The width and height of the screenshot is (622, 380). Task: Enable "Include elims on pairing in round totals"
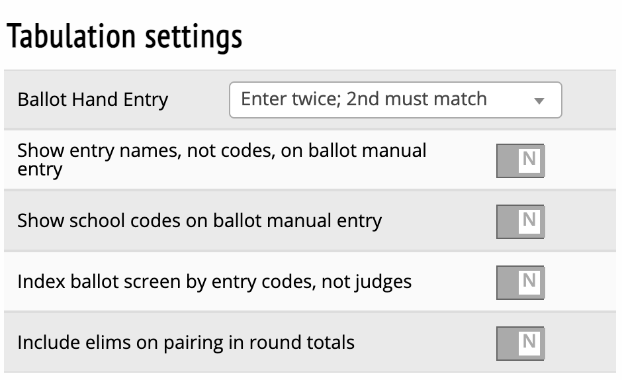pos(520,343)
